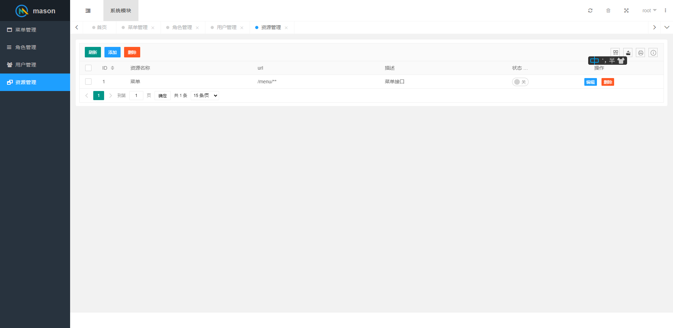Click the 添加 button to add a resource
Image resolution: width=673 pixels, height=328 pixels.
pyautogui.click(x=112, y=52)
